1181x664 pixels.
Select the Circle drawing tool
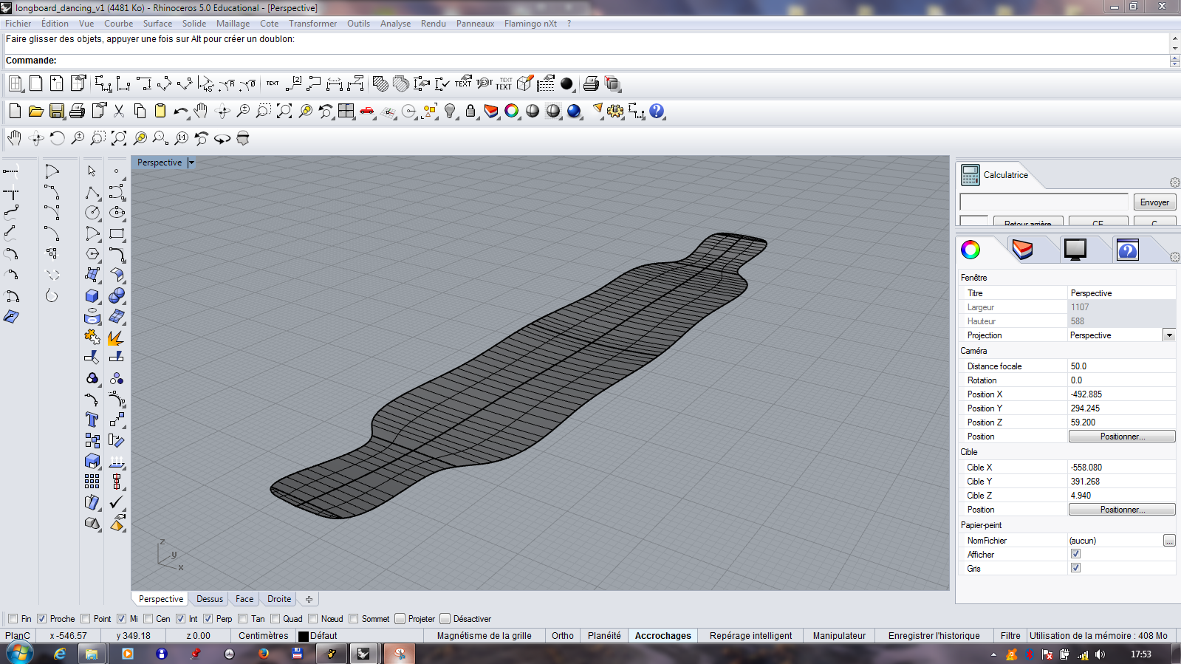click(92, 213)
